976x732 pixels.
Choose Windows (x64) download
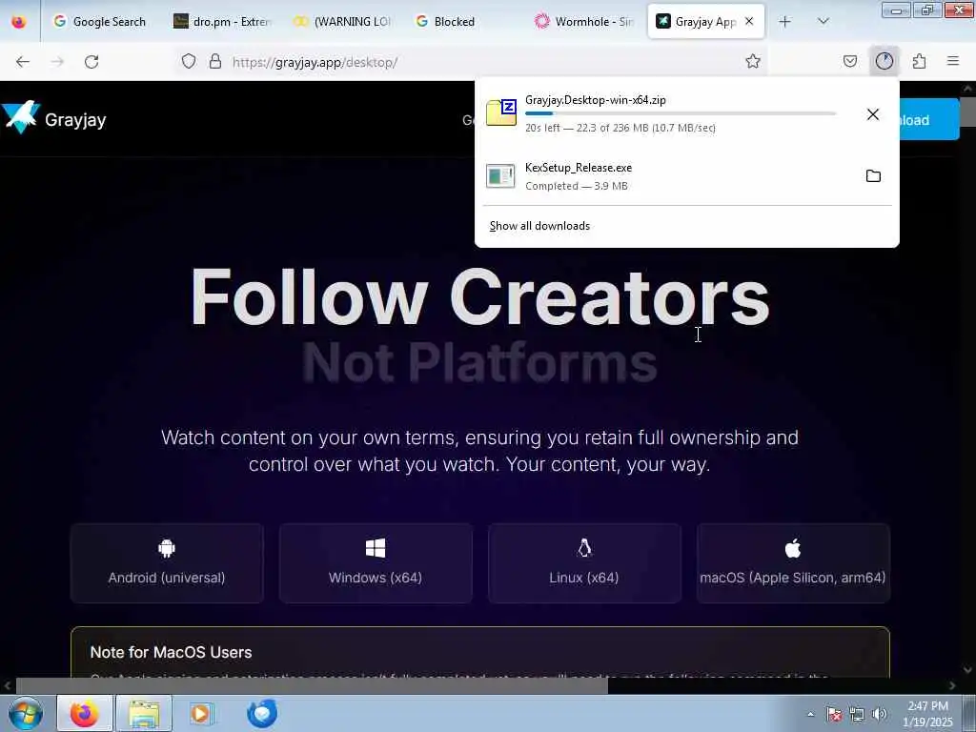tap(376, 563)
